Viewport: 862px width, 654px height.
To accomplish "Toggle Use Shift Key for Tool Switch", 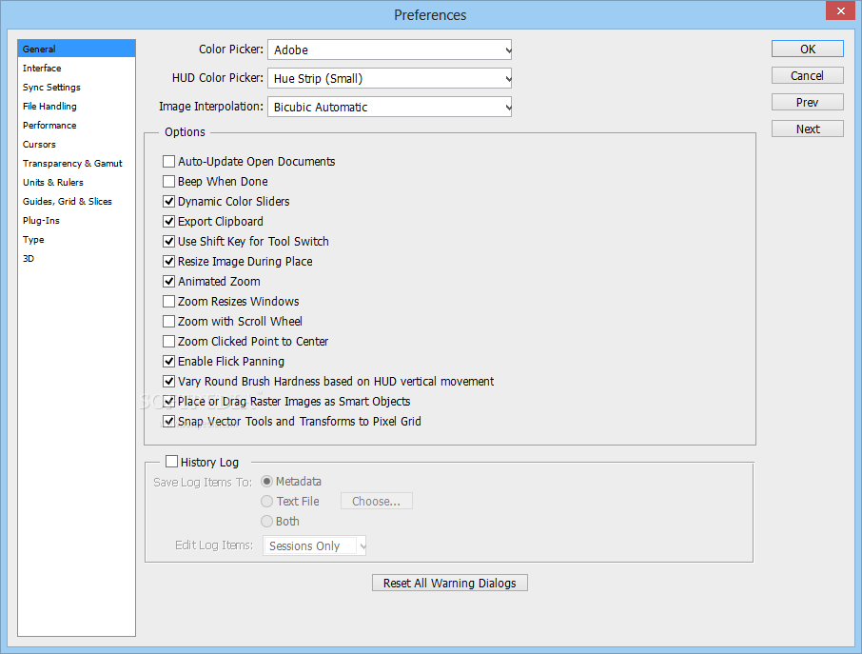I will (168, 242).
